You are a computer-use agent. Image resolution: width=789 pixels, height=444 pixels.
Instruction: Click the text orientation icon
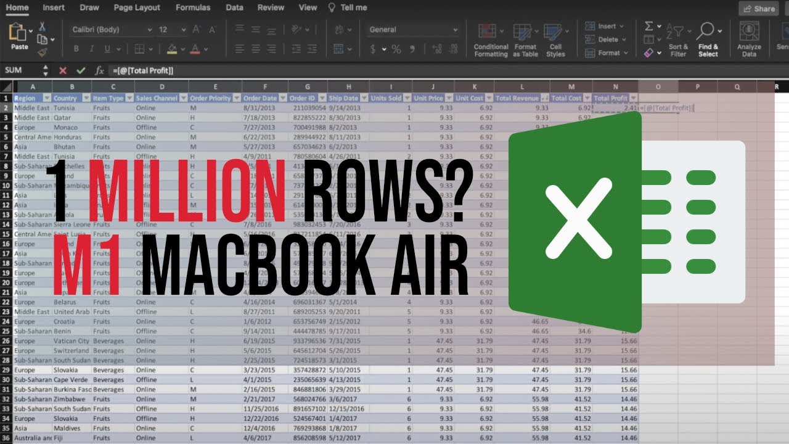click(x=296, y=30)
